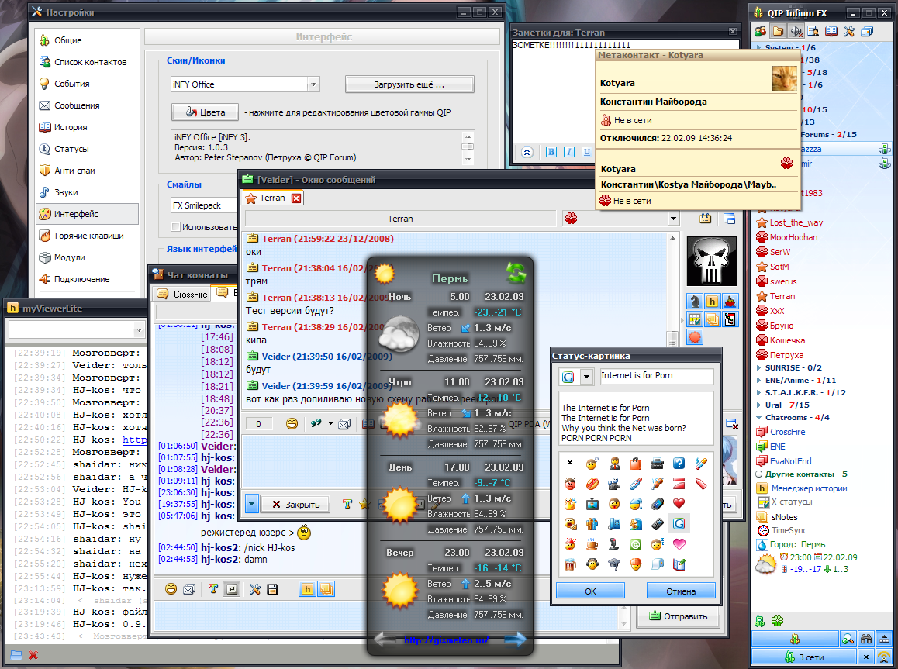Image resolution: width=898 pixels, height=669 pixels.
Task: Click the binoculars search icon in the contact list
Action: (866, 639)
